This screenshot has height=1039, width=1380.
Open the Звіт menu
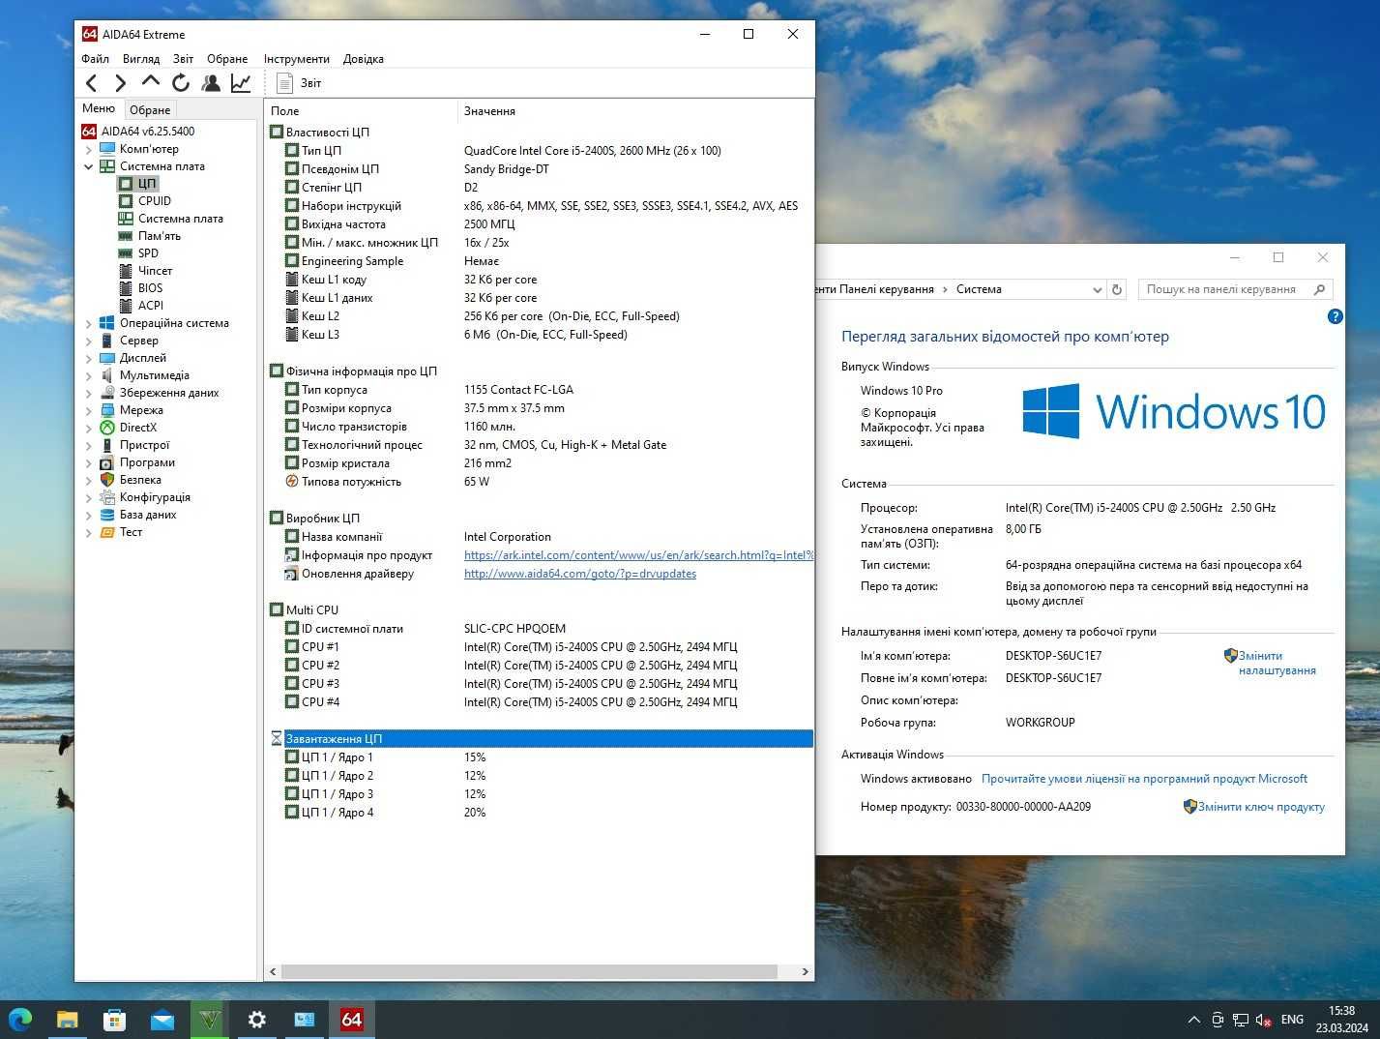183,59
